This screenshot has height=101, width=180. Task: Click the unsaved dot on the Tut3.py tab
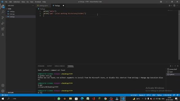[63, 6]
